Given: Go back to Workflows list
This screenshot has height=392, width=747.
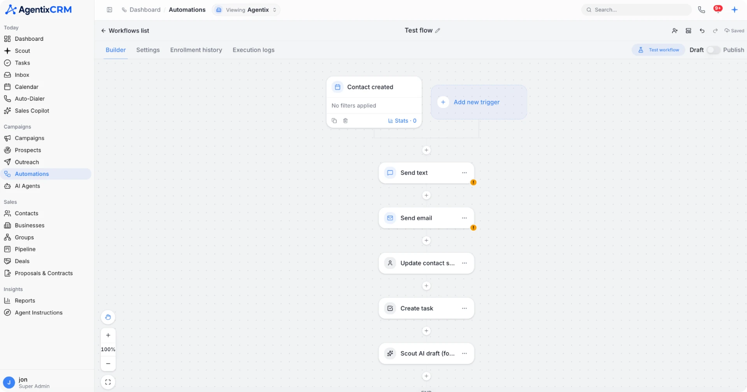Looking at the screenshot, I should pos(125,31).
